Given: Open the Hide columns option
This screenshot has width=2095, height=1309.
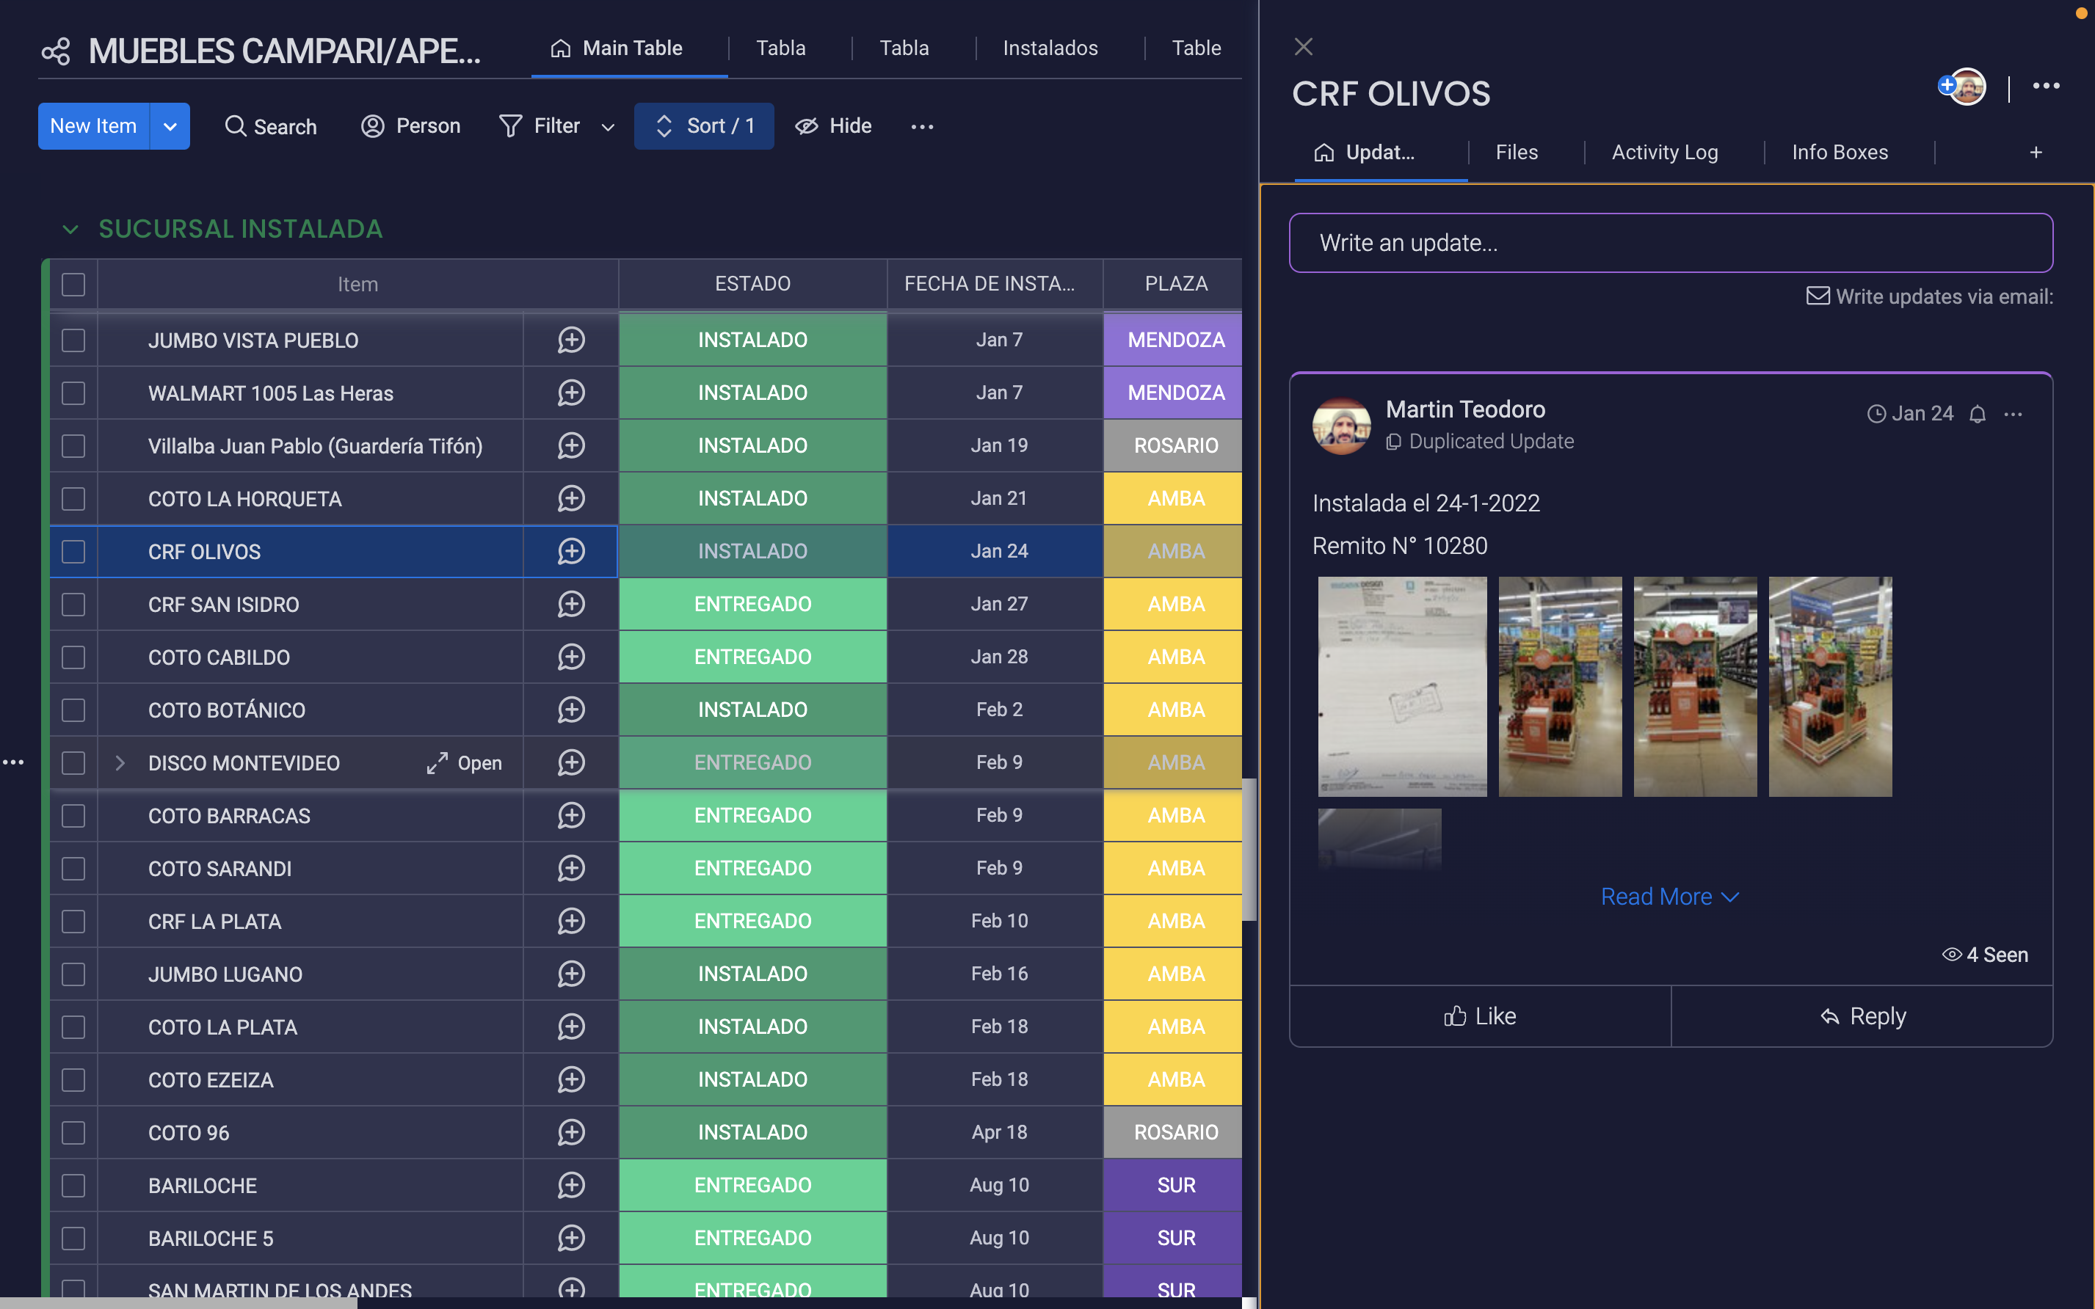Looking at the screenshot, I should [833, 126].
